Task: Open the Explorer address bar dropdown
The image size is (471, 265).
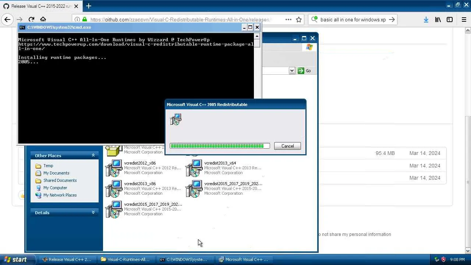Action: tap(292, 71)
